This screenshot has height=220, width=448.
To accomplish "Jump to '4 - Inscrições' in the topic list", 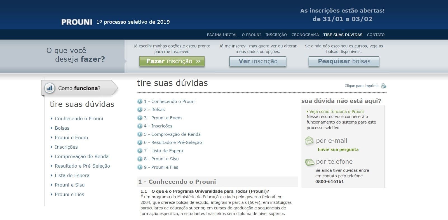I will 158,126.
